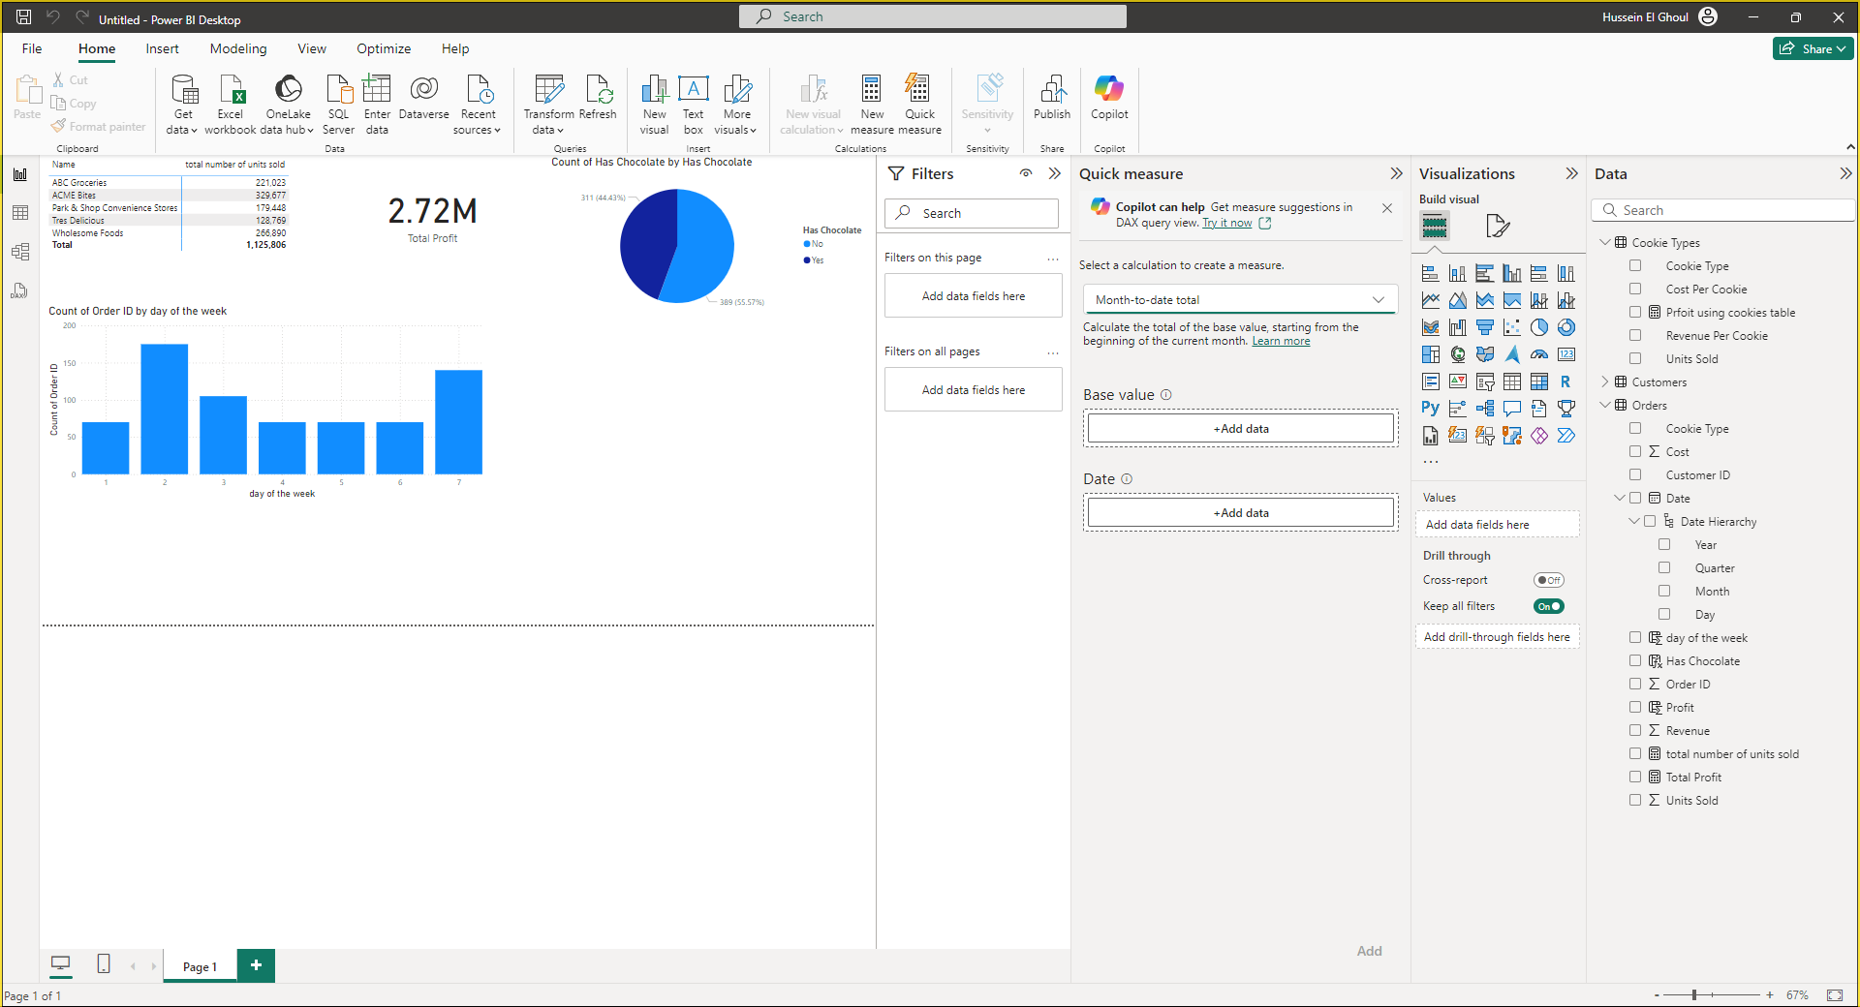This screenshot has width=1860, height=1007.
Task: Open Dataverse connector
Action: coord(423,97)
